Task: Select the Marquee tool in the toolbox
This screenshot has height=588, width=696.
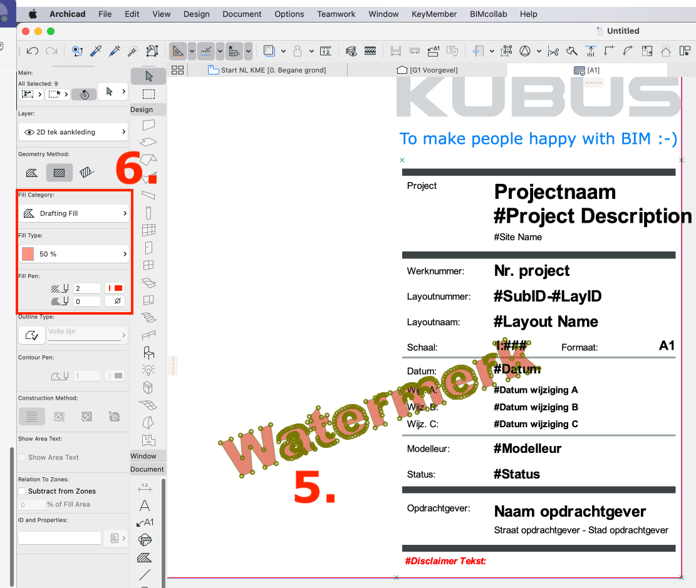Action: (148, 94)
